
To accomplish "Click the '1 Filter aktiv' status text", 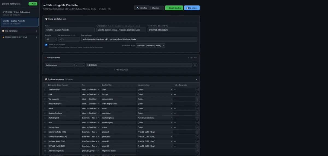I will (x=193, y=58).
